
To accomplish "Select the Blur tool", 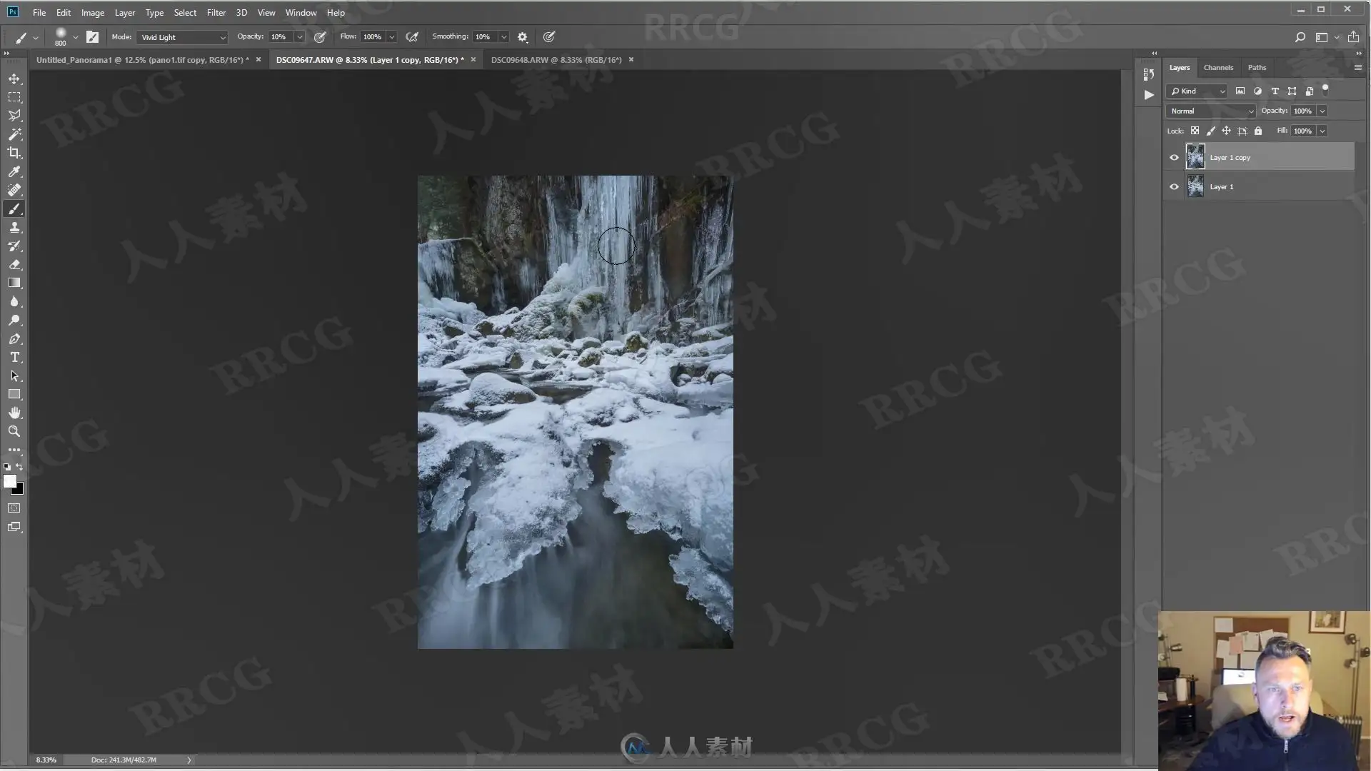I will (x=14, y=301).
